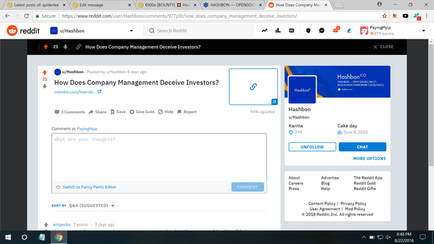434x244 pixels.
Task: Open the coinidol.com link under title
Action: pyautogui.click(x=75, y=92)
